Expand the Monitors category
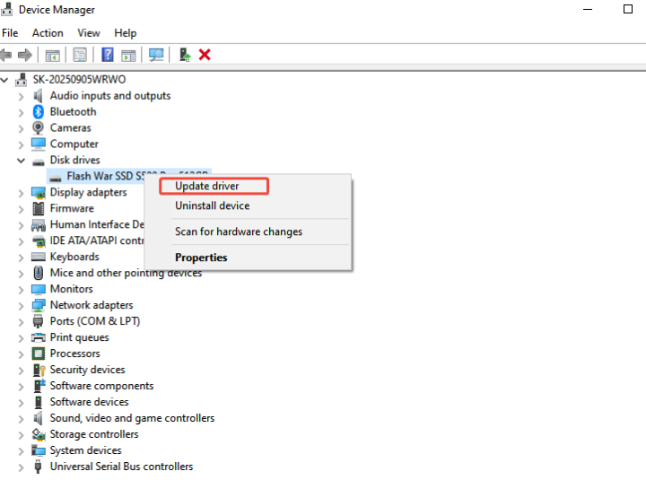 [x=21, y=289]
